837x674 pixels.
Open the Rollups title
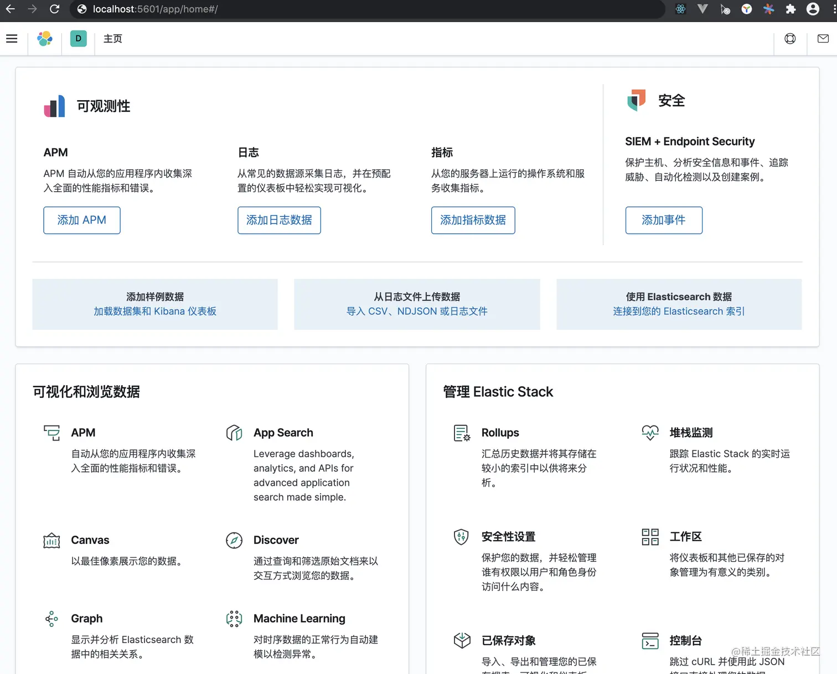[500, 433]
